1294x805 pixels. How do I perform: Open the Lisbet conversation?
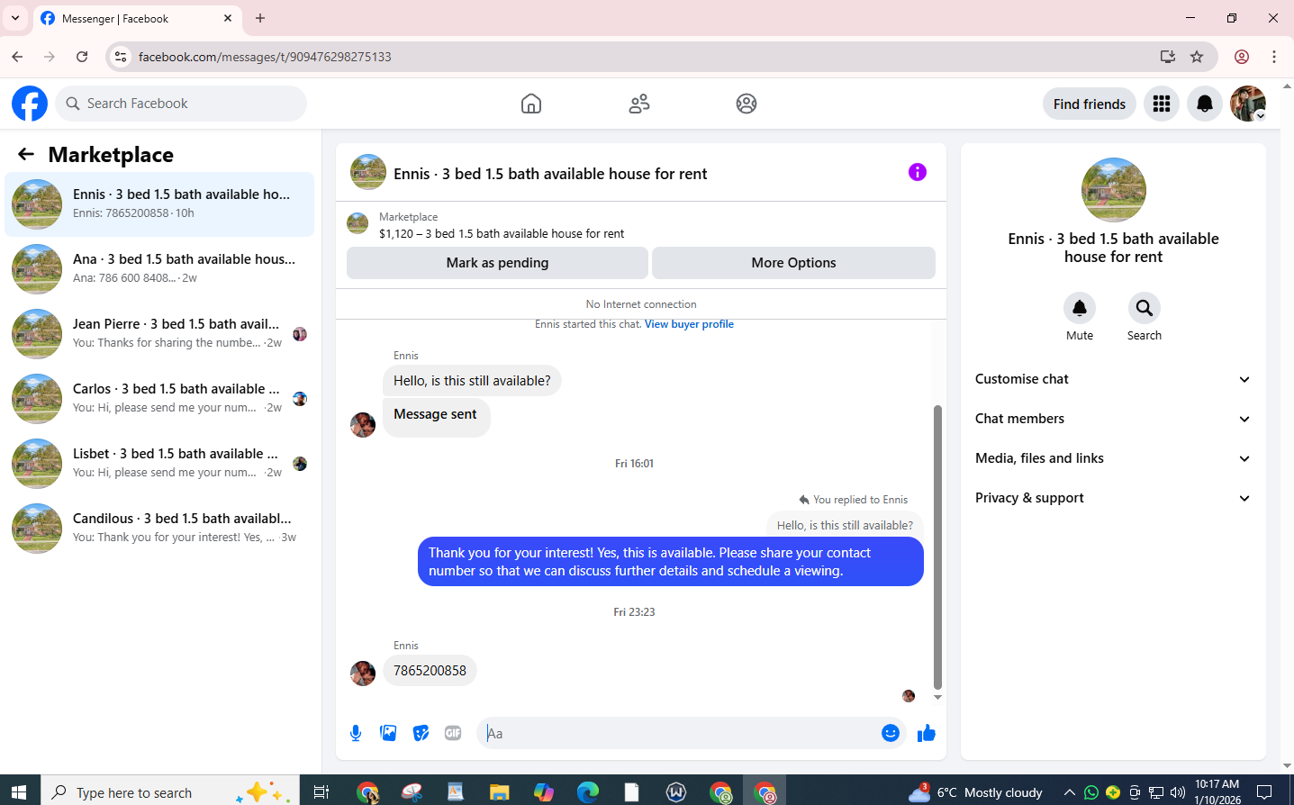(159, 464)
